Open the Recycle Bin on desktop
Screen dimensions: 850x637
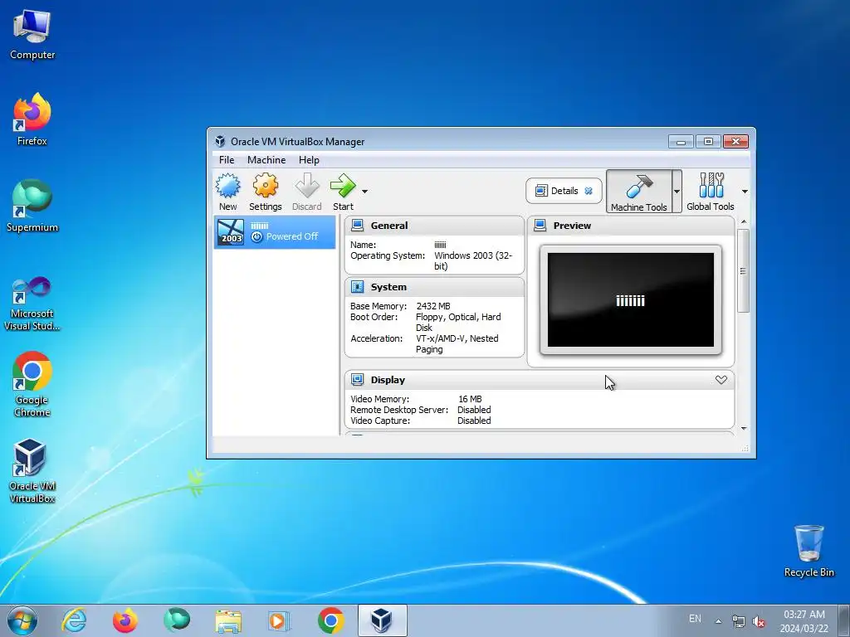pyautogui.click(x=808, y=551)
